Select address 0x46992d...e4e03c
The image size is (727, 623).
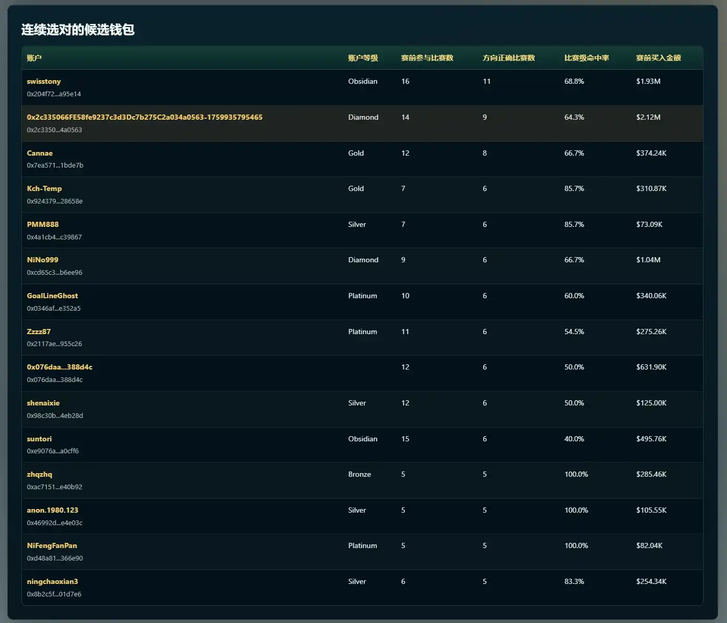(x=55, y=523)
